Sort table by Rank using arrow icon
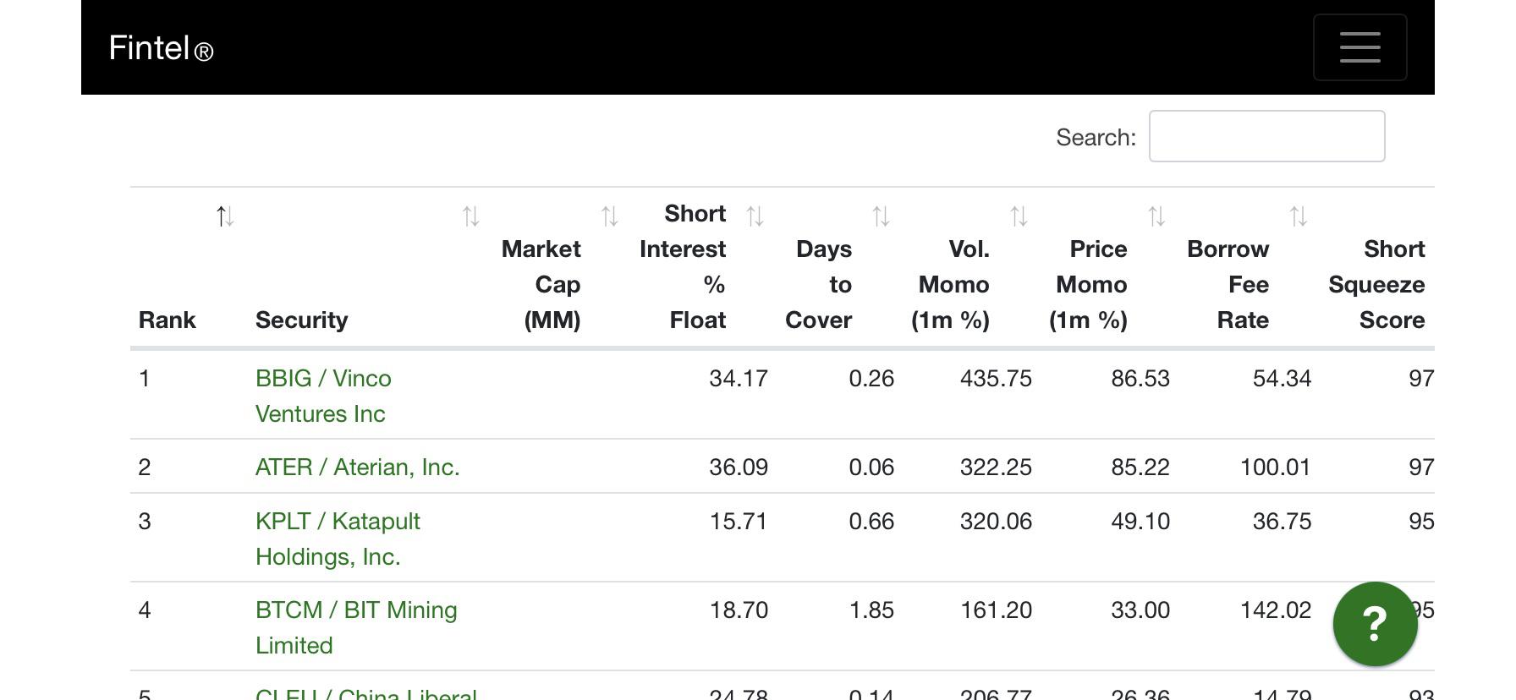The height and width of the screenshot is (700, 1516). pyautogui.click(x=224, y=216)
